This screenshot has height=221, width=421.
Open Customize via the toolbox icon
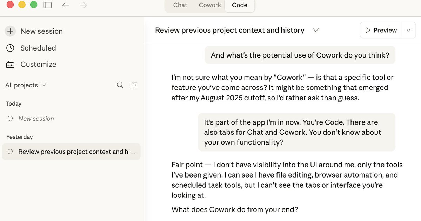pos(10,65)
